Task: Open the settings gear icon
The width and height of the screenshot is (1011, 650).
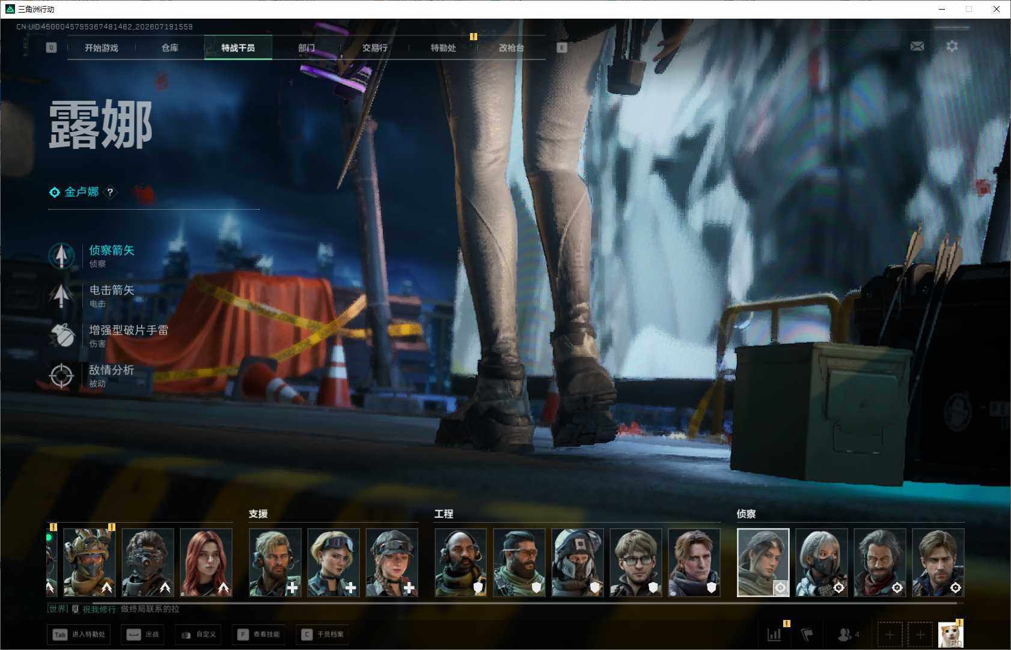Action: 952,46
